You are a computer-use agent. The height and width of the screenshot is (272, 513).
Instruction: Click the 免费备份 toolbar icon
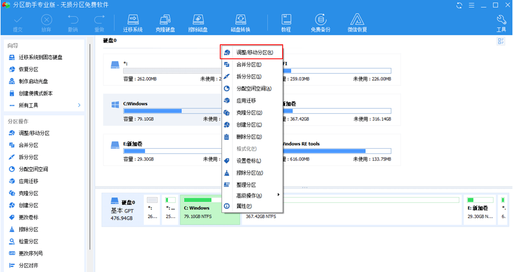point(320,22)
